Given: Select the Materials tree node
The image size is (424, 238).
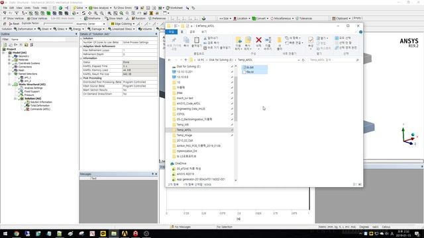Looking at the screenshot, I should 23,59.
